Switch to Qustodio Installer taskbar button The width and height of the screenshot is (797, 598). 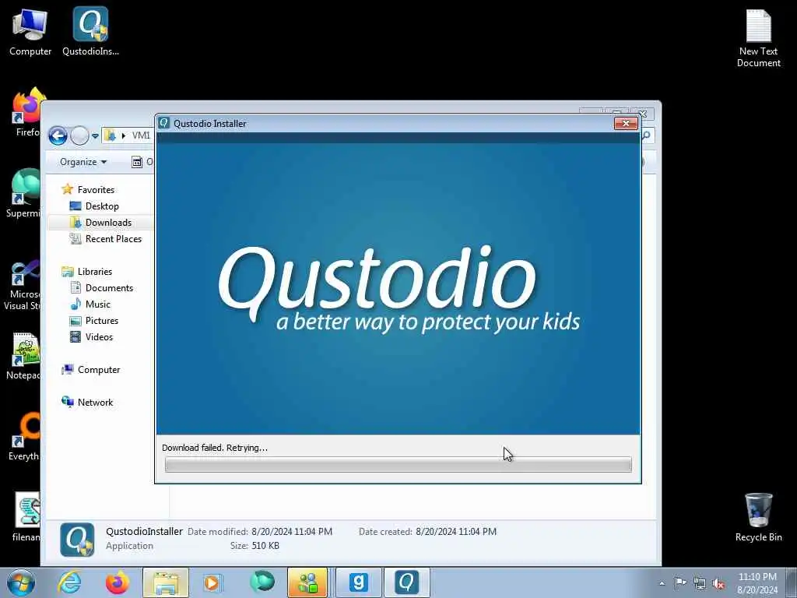pos(406,582)
